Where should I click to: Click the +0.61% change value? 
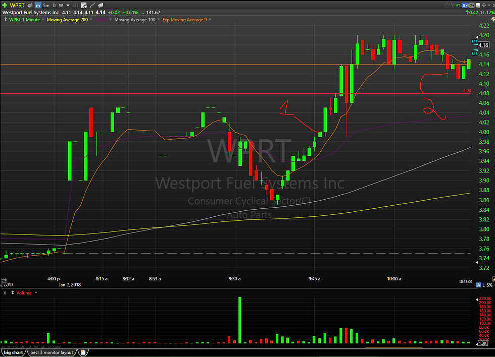[130, 13]
